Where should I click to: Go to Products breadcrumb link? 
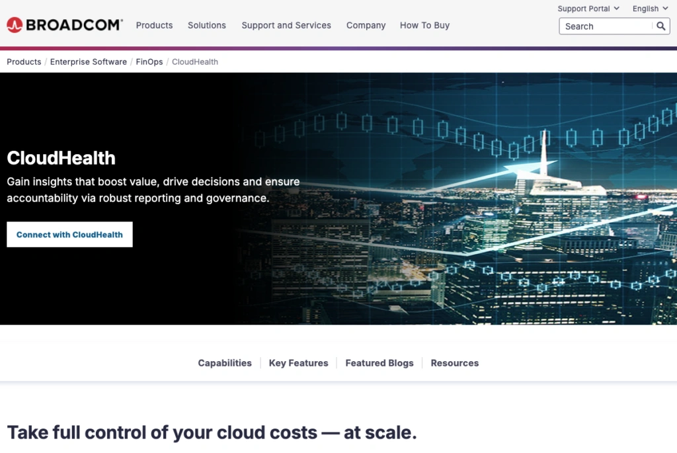tap(24, 62)
